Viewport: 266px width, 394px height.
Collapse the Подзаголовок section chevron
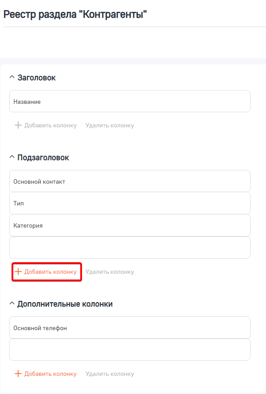point(11,157)
